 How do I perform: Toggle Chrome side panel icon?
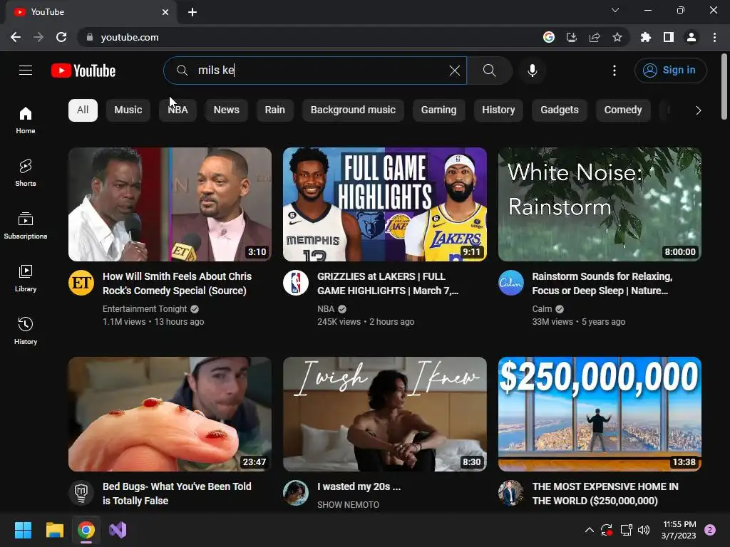point(669,37)
